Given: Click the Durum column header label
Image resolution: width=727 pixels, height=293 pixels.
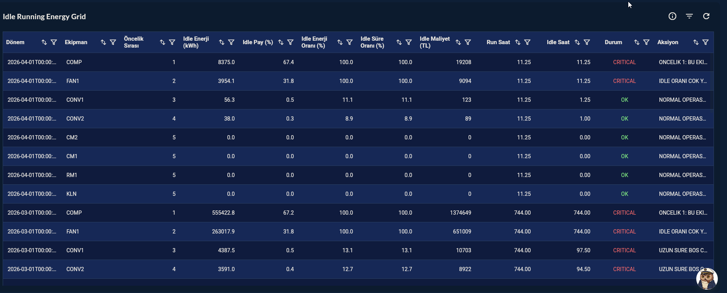Looking at the screenshot, I should [x=613, y=42].
